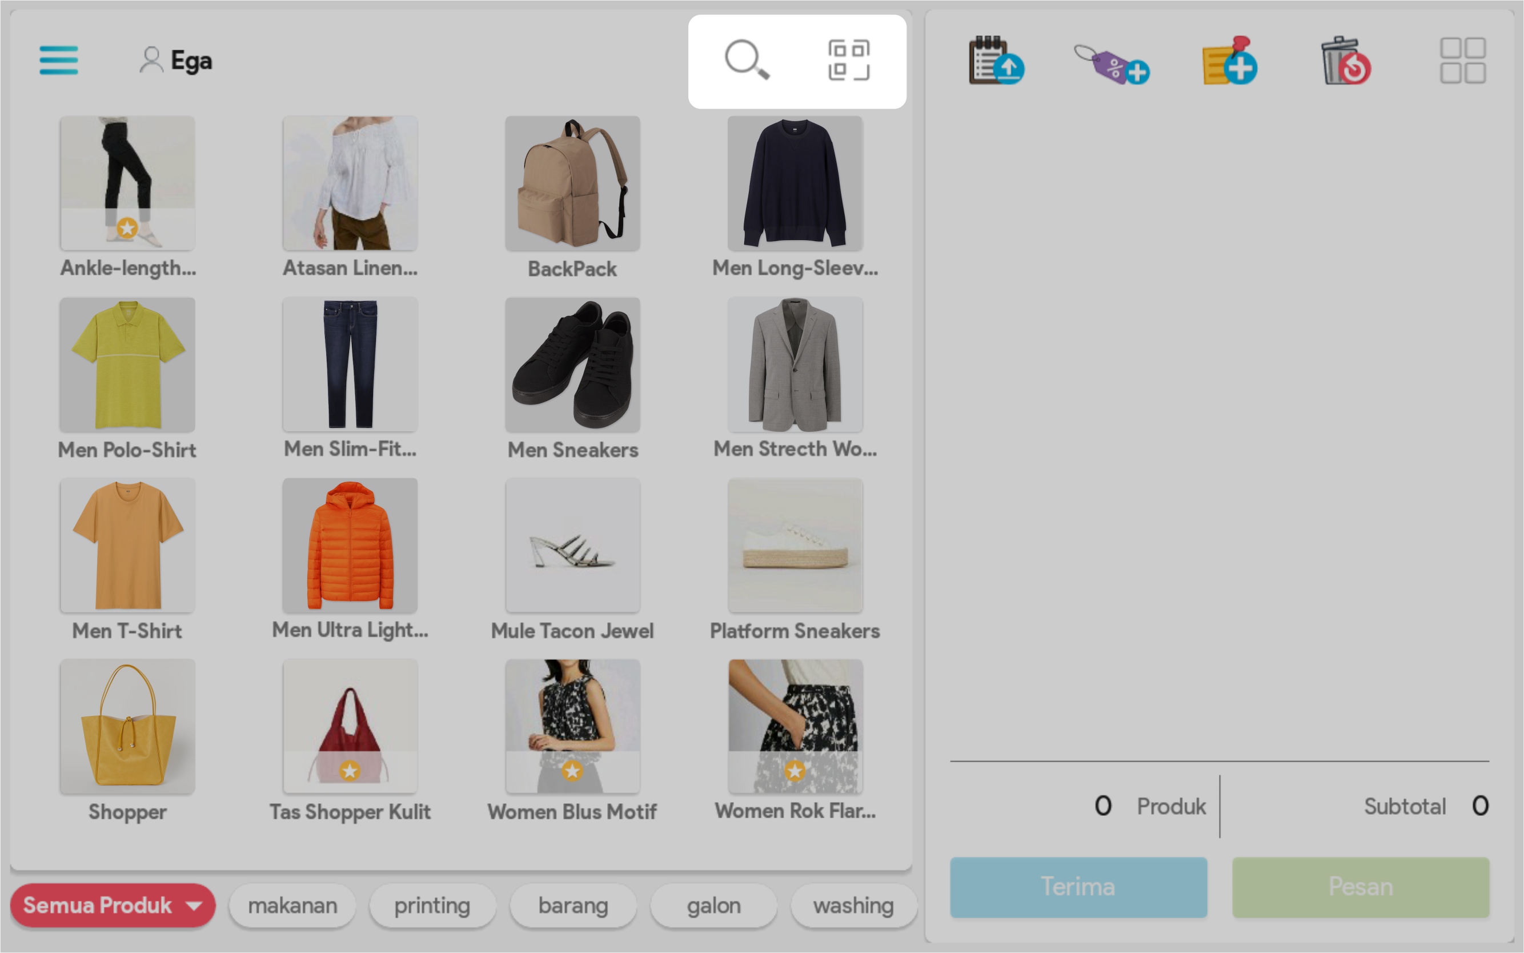
Task: Switch layout with four-square grid icon
Action: pos(1462,61)
